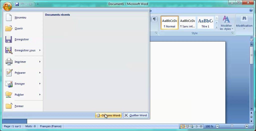Click the Select Browse Object circle icon
Screen dimensions: 256x131
252,117
